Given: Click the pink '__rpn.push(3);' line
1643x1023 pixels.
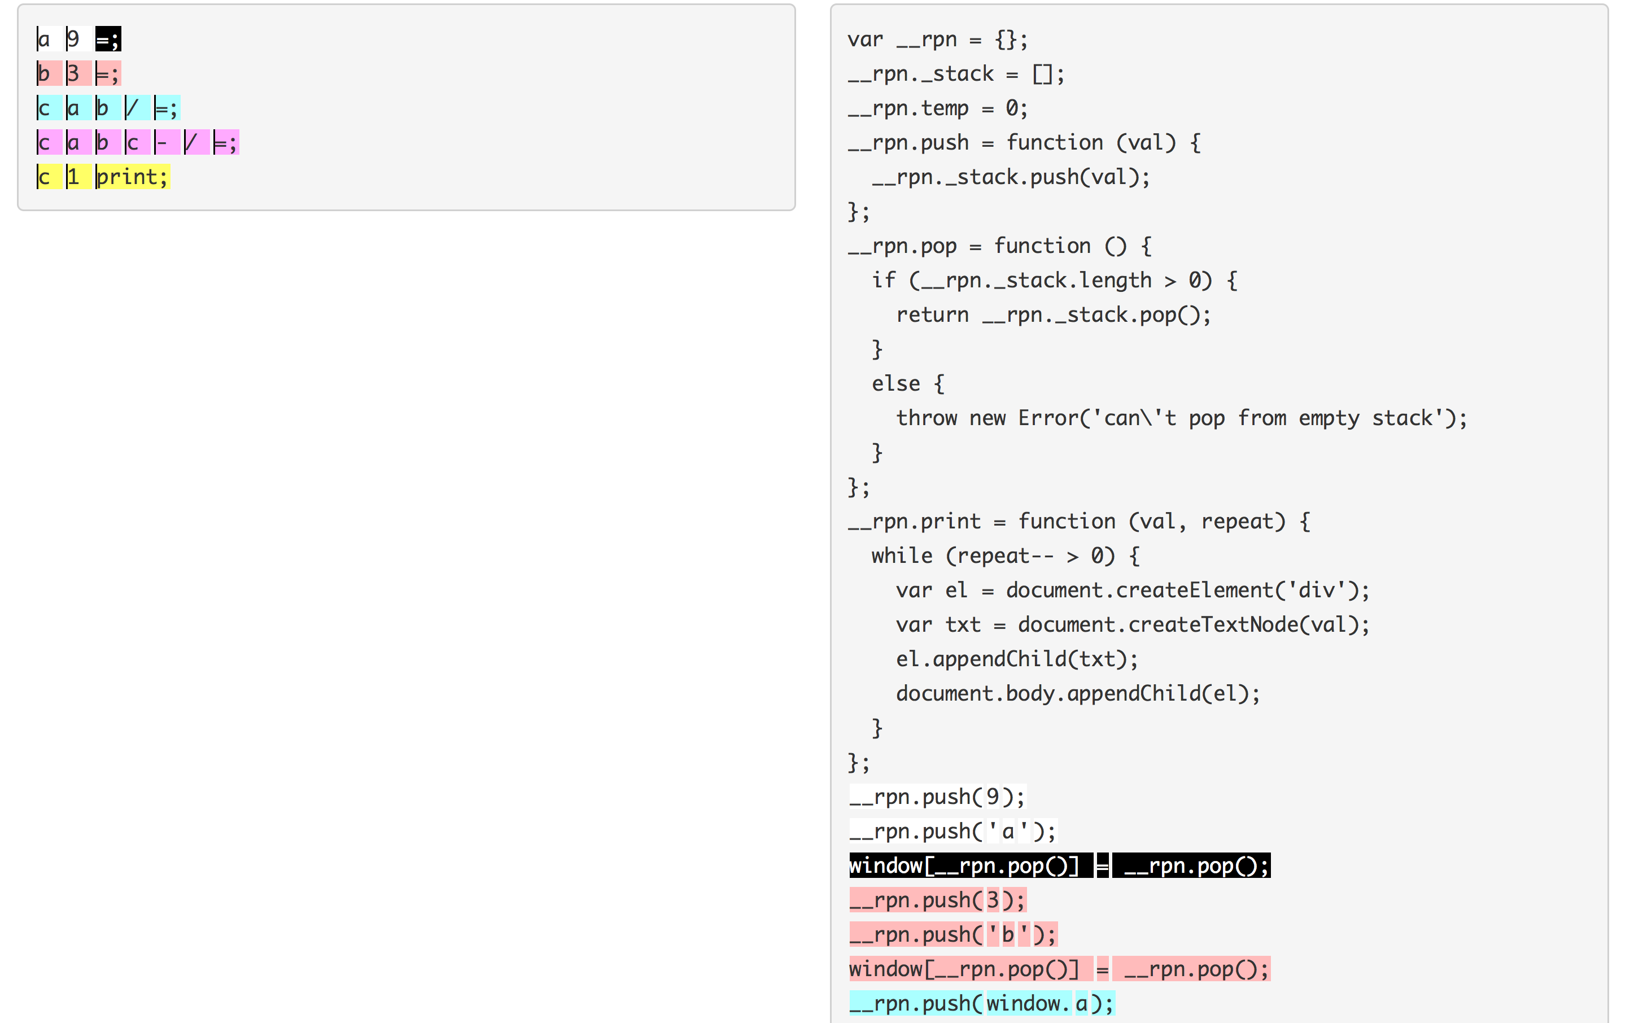Looking at the screenshot, I should tap(937, 900).
